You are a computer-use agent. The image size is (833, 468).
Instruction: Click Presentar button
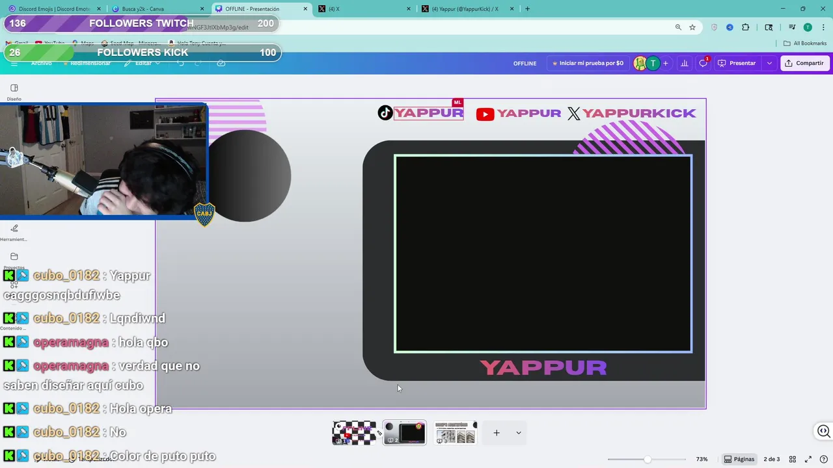point(737,63)
